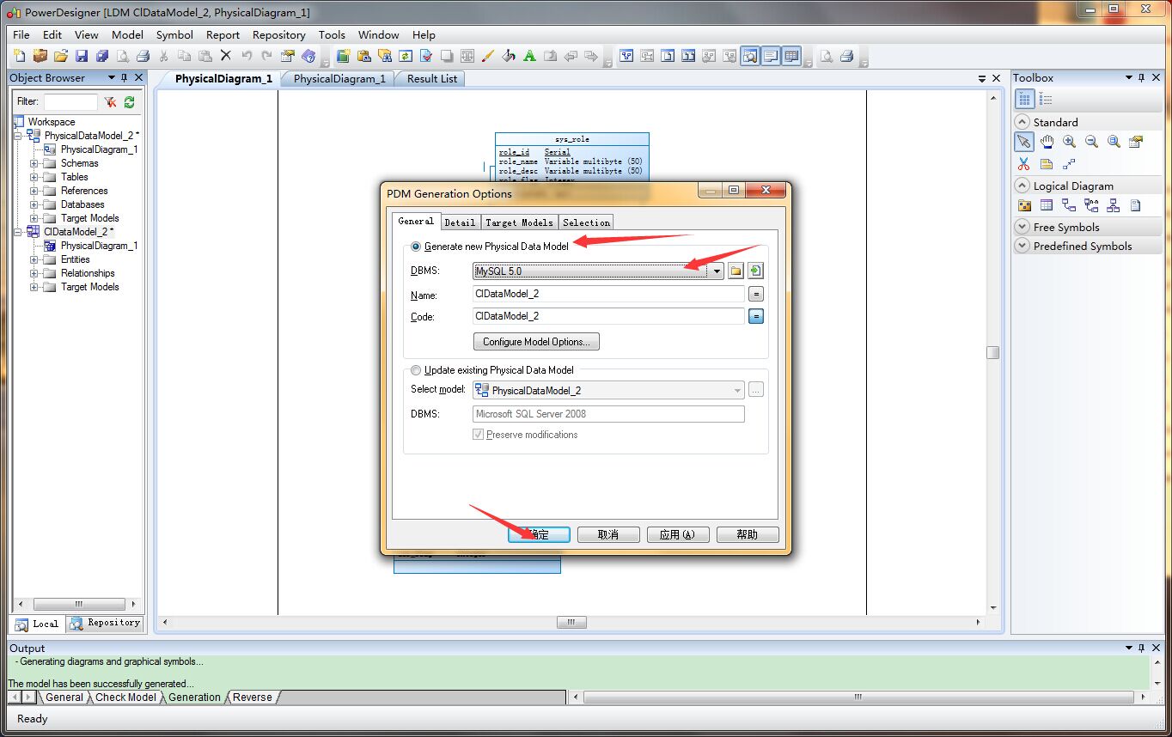Image resolution: width=1172 pixels, height=737 pixels.
Task: Open the DBMS MySQL 5.0 dropdown
Action: (717, 271)
